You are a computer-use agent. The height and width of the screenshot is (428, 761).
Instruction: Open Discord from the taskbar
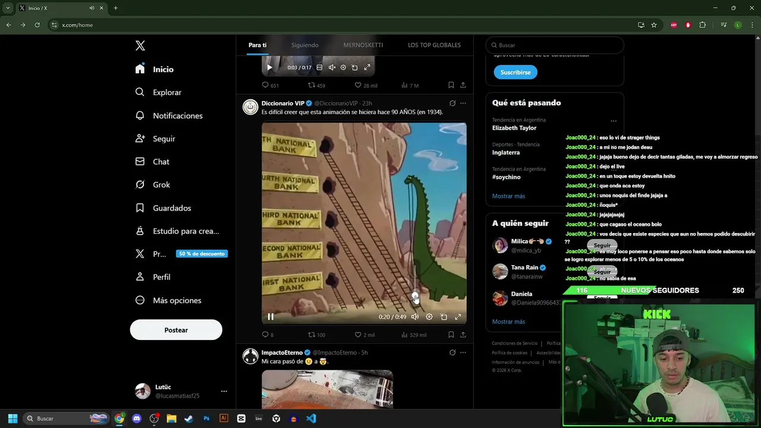tap(137, 418)
